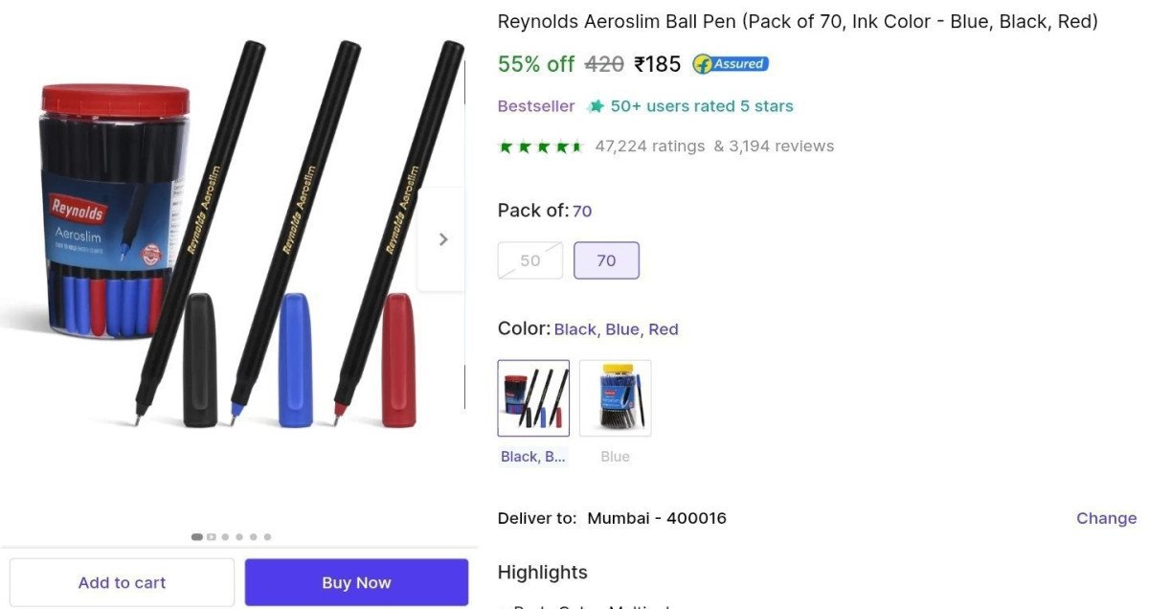This screenshot has width=1149, height=609.
Task: Click the green star beside '50+ users rated'
Action: (598, 105)
